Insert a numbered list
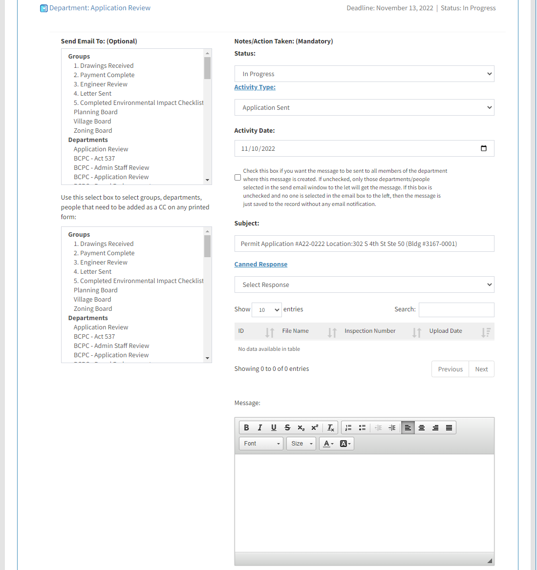537x570 pixels. (348, 427)
